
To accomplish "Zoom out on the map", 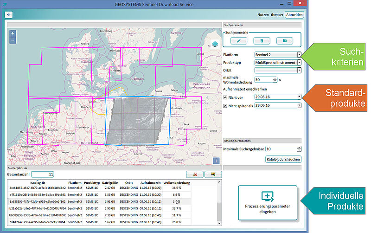I will pyautogui.click(x=13, y=40).
